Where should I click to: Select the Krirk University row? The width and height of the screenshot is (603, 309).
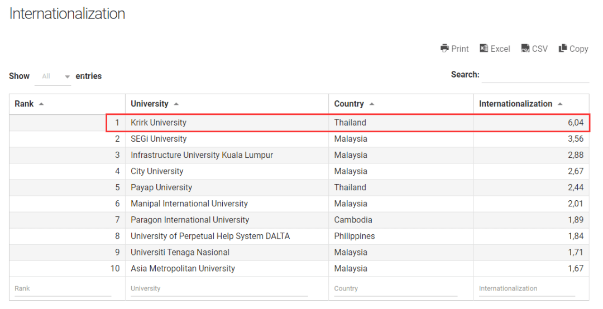159,123
